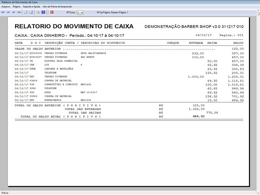Click saldo atual total 686,92 in bold

point(199,116)
